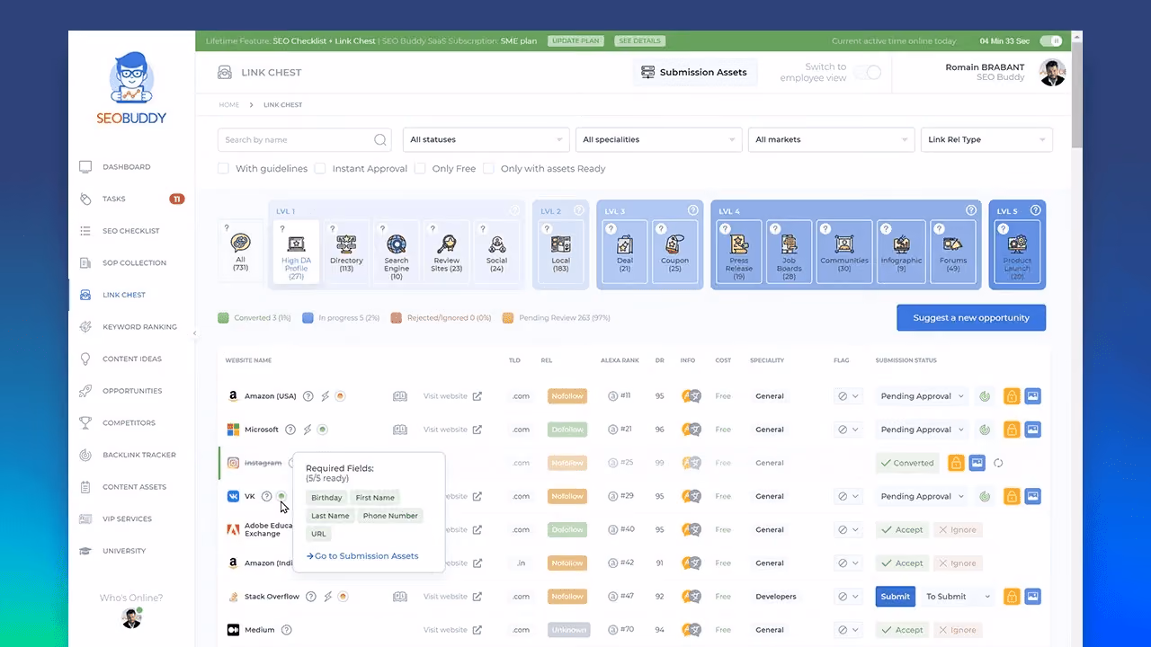This screenshot has width=1151, height=647.
Task: Expand the All statuses dropdown
Action: click(486, 140)
